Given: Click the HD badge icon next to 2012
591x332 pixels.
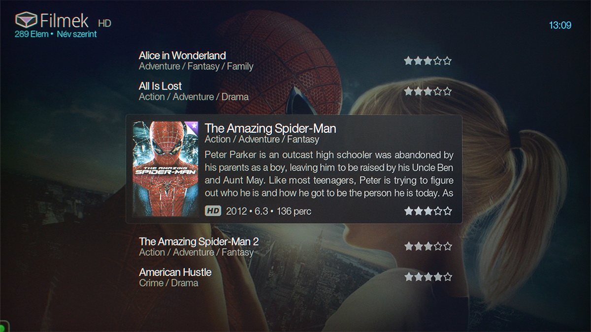Looking at the screenshot, I should point(213,211).
